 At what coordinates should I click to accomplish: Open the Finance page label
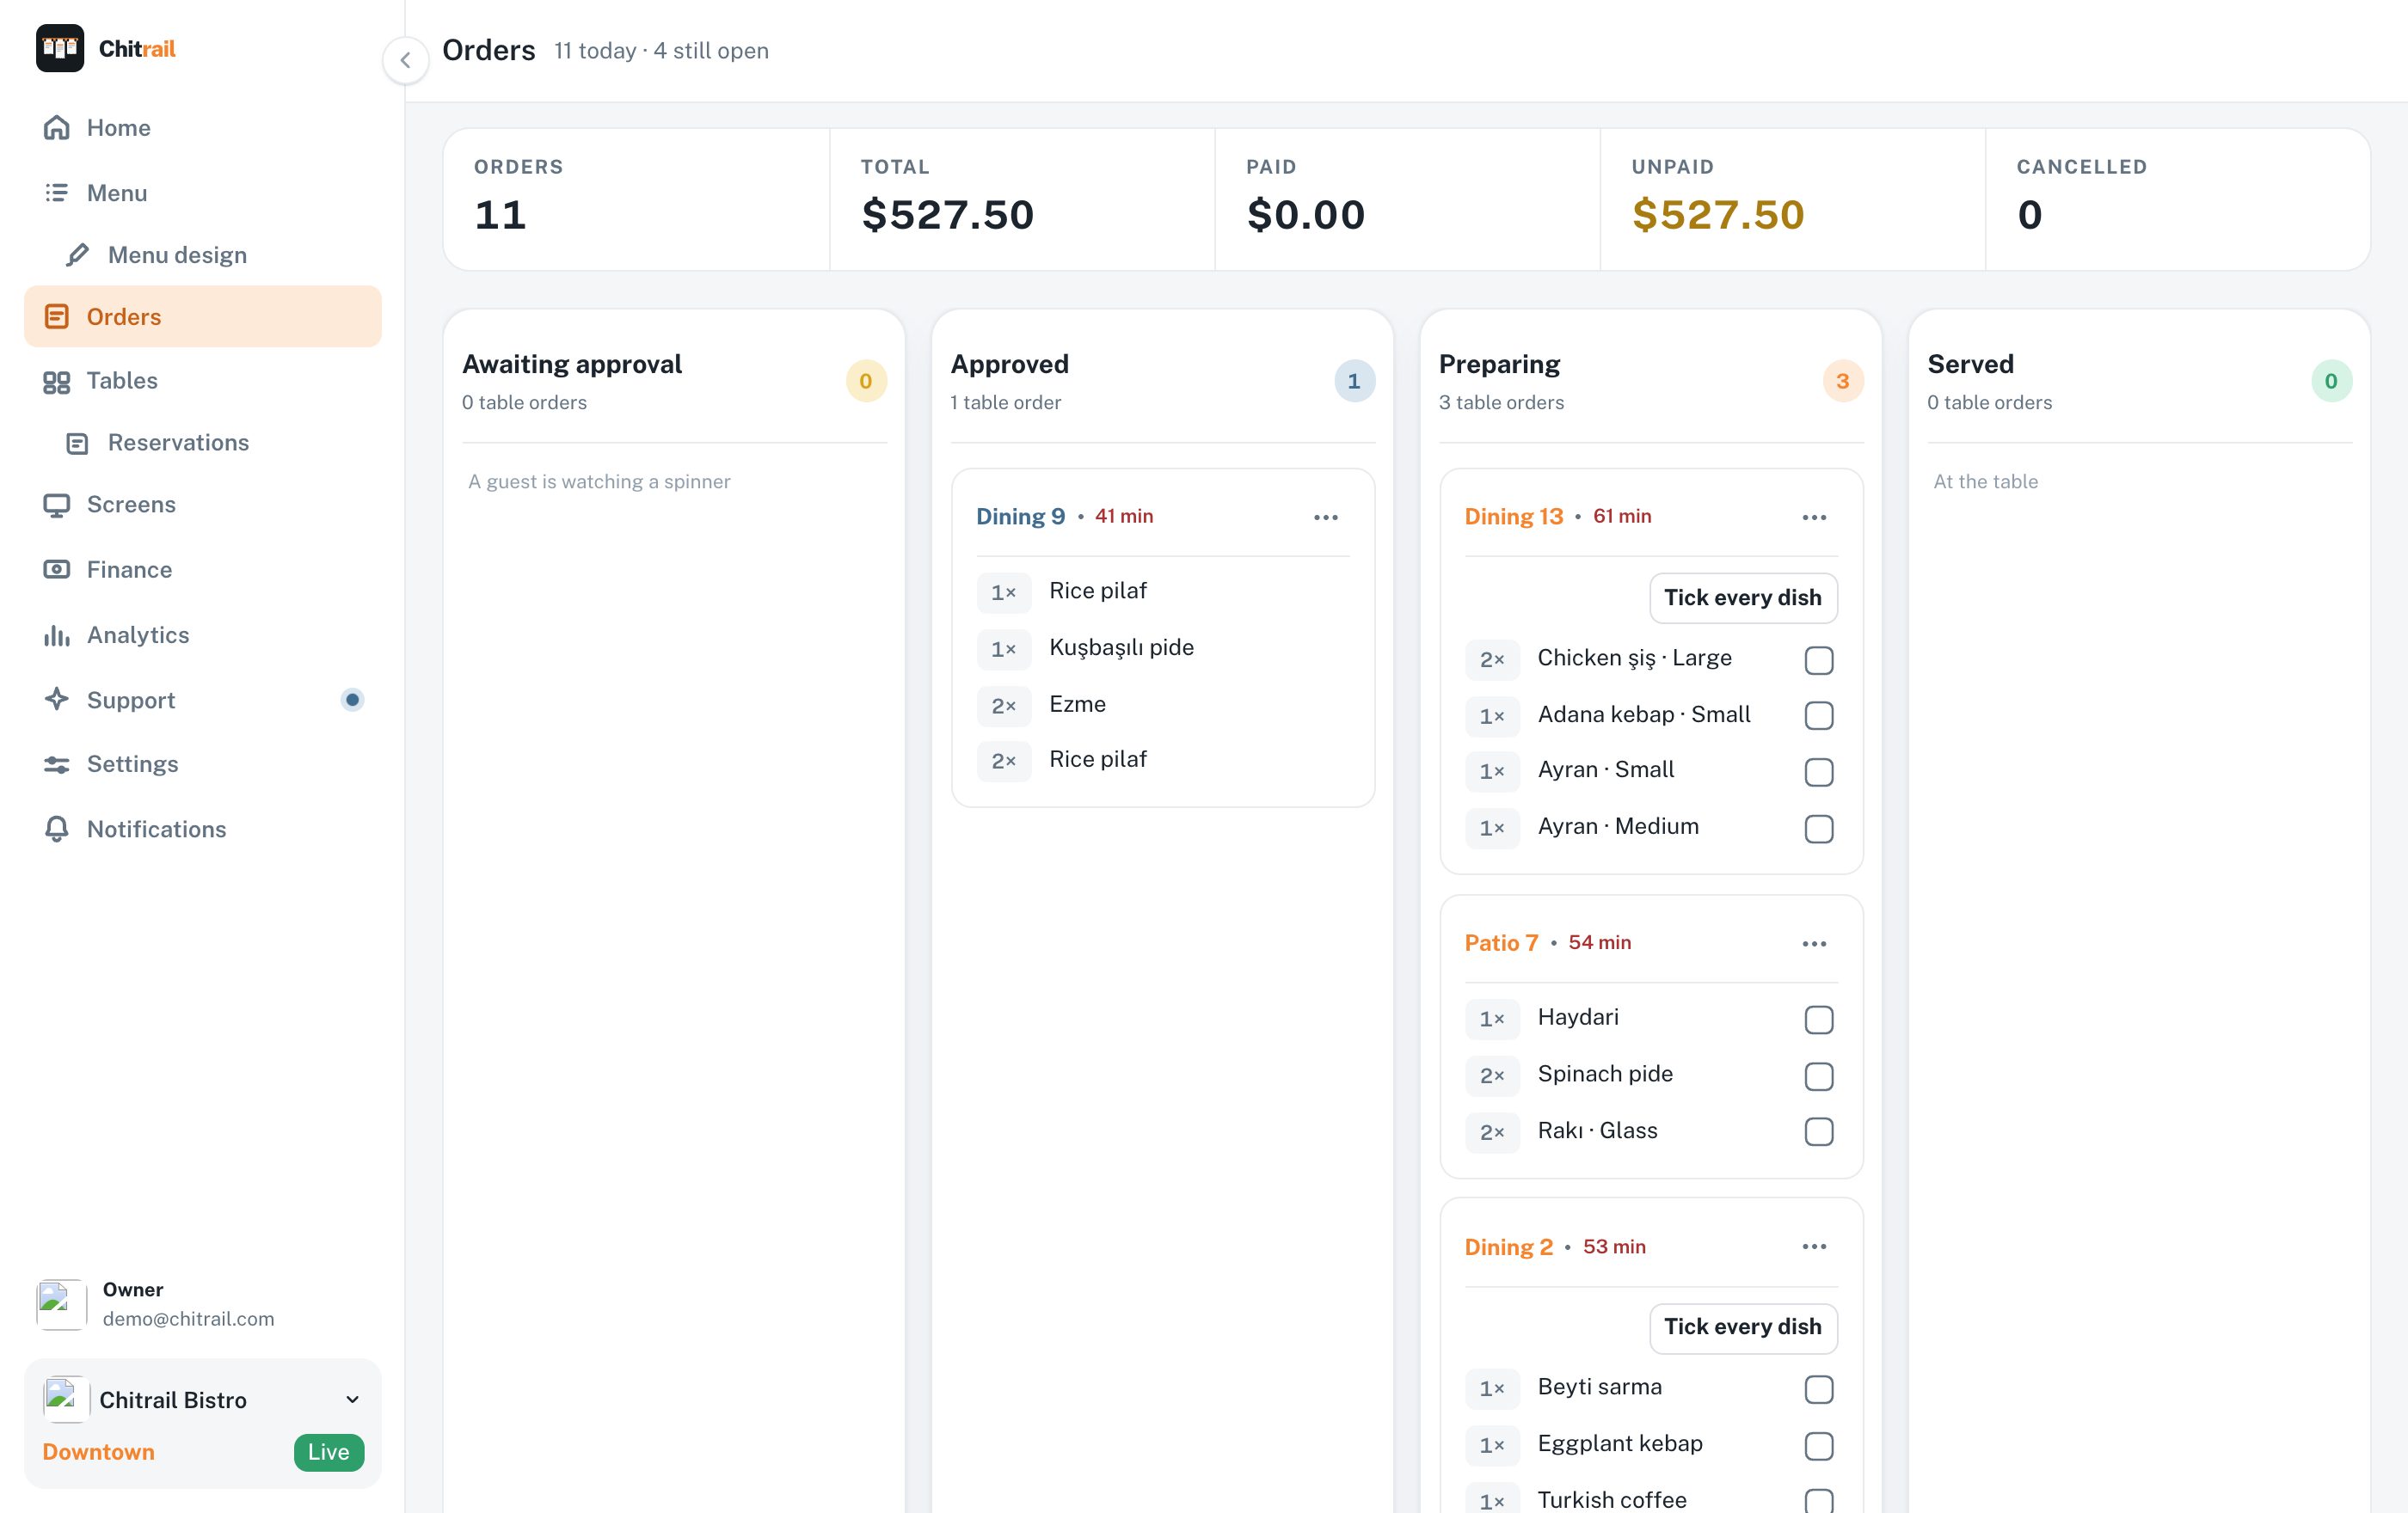coord(129,570)
